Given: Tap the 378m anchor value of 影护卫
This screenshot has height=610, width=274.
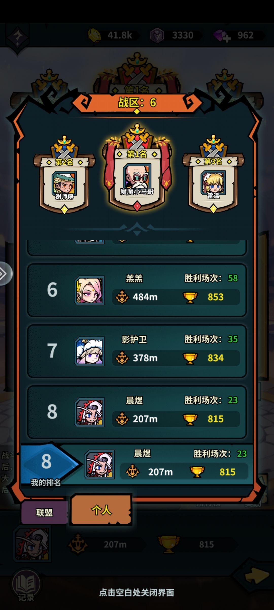Looking at the screenshot, I should point(145,358).
